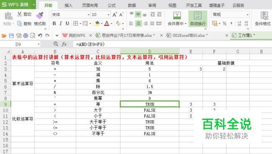Align text to top of cell
This screenshot has width=272, height=154.
[x=131, y=14]
